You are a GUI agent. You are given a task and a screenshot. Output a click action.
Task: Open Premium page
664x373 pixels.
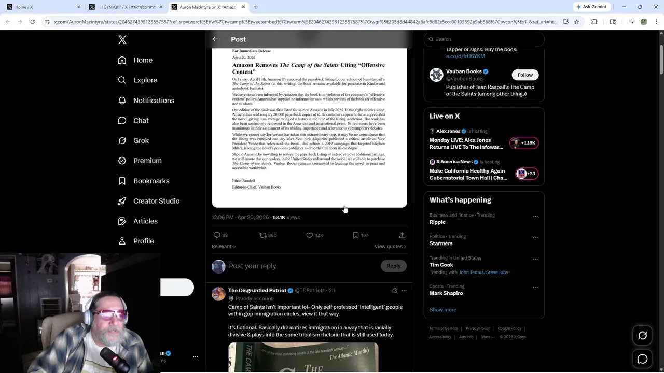(x=140, y=161)
